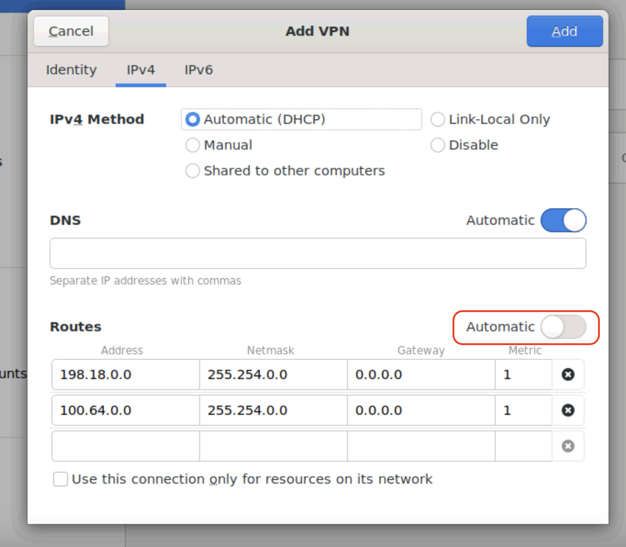The width and height of the screenshot is (626, 547).
Task: Click the empty route Address field
Action: coord(126,446)
